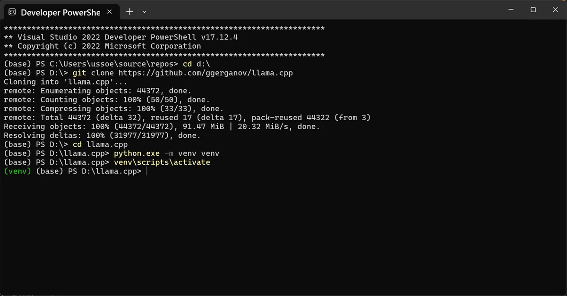Click the Cloning into 'llama.cpp' line
567x296 pixels.
tap(61, 82)
